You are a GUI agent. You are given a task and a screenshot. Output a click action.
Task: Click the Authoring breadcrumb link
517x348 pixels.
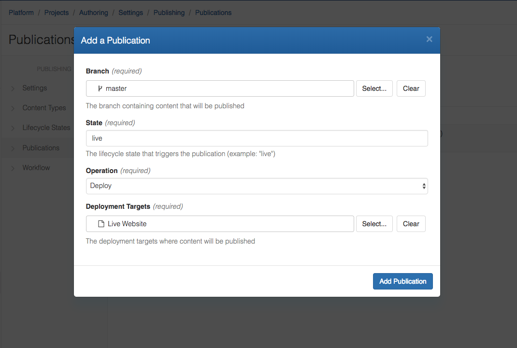(x=93, y=13)
